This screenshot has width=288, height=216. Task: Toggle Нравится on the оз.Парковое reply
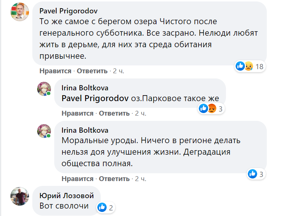click(x=77, y=113)
